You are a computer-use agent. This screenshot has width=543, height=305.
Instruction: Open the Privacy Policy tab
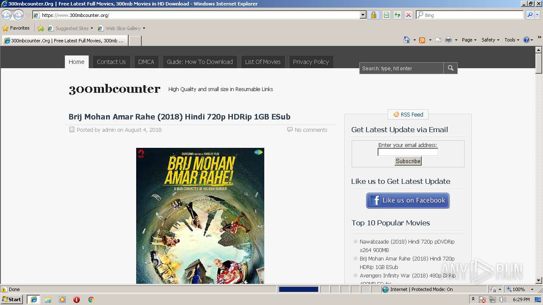click(311, 61)
